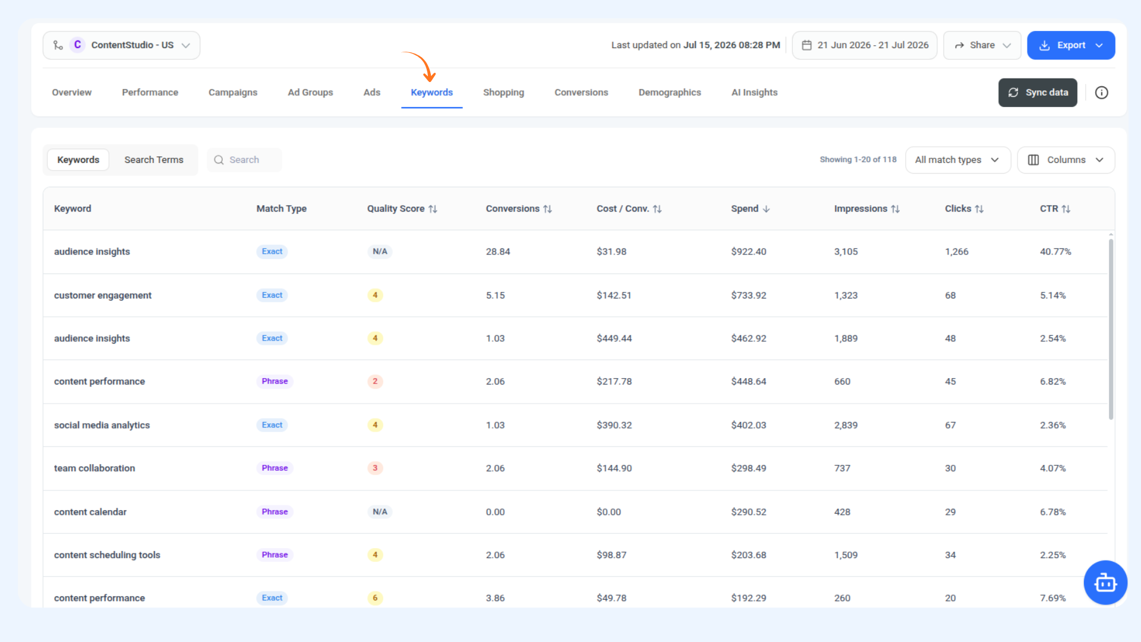Go to the Campaigns tab
This screenshot has width=1141, height=642.
(x=233, y=93)
